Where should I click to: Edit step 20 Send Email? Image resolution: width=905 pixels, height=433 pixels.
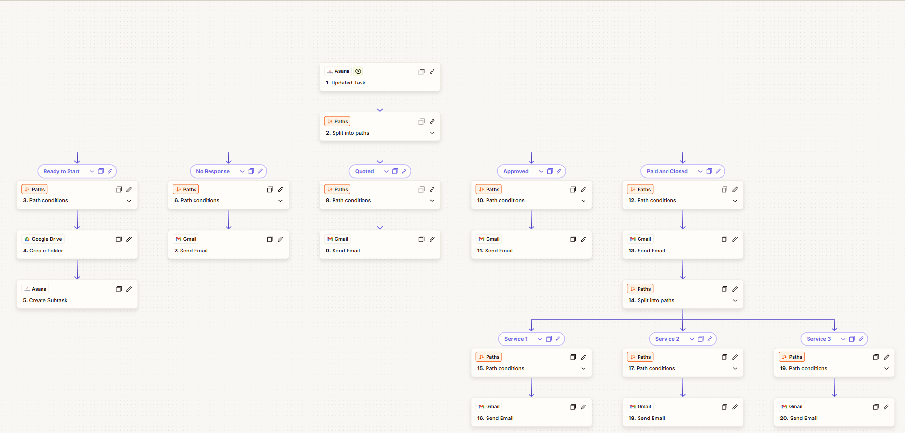click(x=887, y=407)
